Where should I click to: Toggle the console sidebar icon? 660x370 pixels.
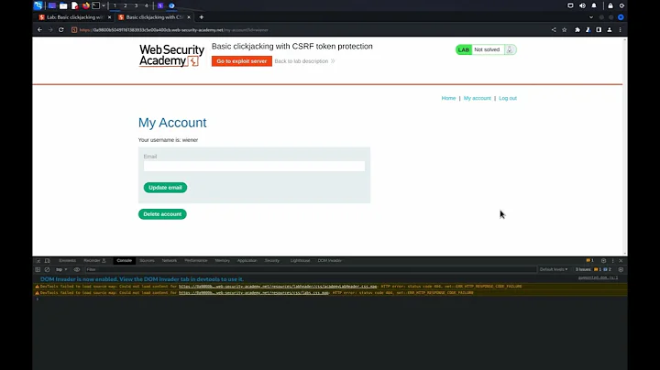click(38, 269)
